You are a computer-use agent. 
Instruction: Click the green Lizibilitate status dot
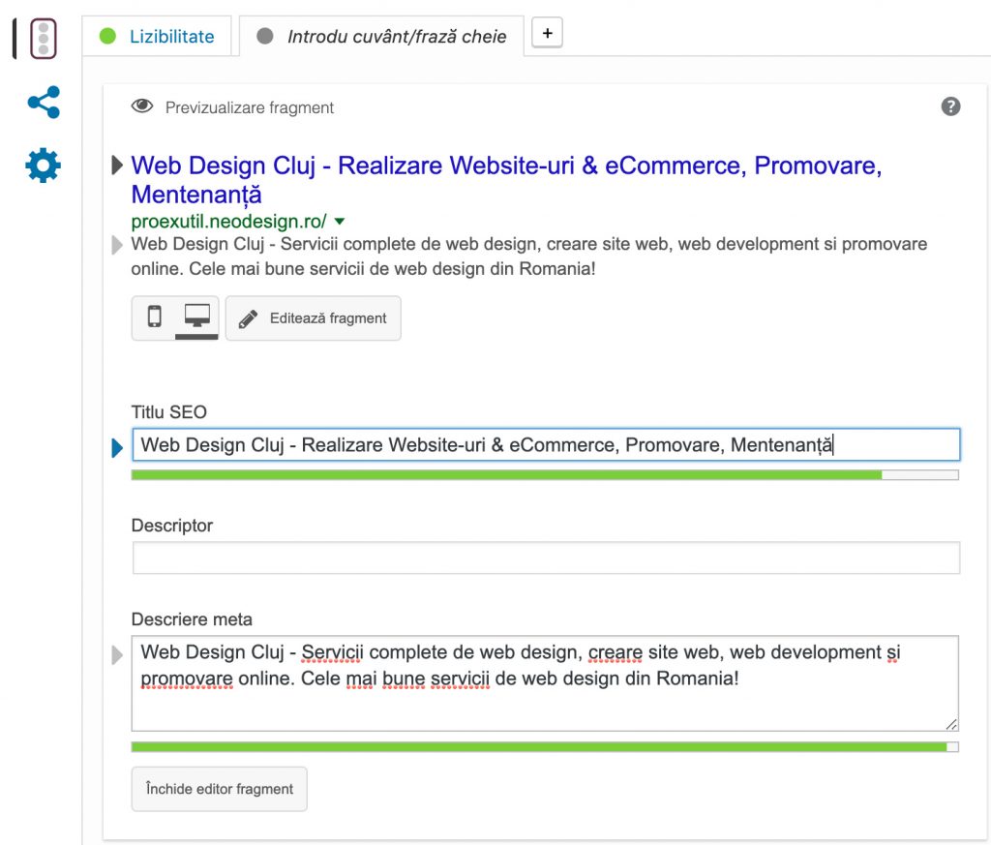pyautogui.click(x=107, y=37)
